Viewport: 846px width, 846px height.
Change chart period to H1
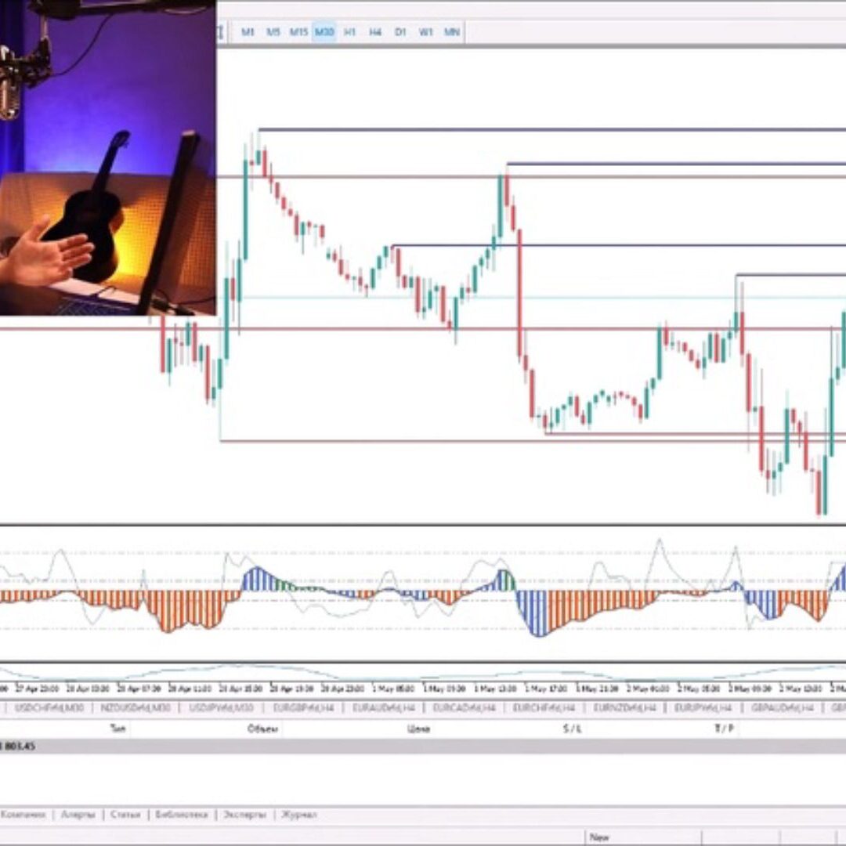[x=349, y=32]
